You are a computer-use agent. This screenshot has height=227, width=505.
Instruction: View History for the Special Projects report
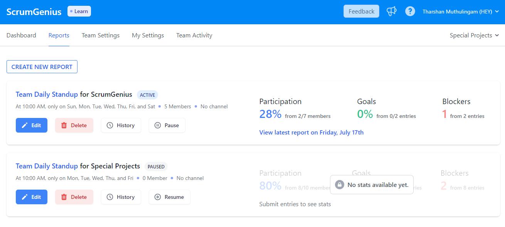tap(121, 197)
